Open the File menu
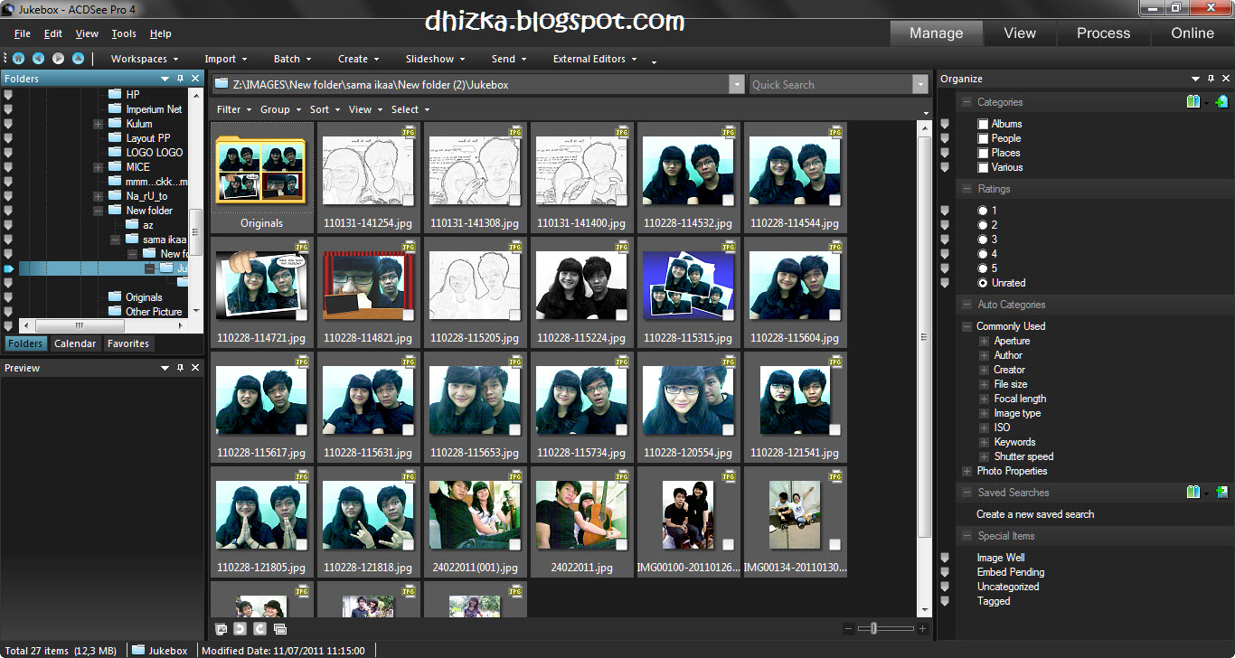Viewport: 1235px width, 658px height. (x=23, y=33)
